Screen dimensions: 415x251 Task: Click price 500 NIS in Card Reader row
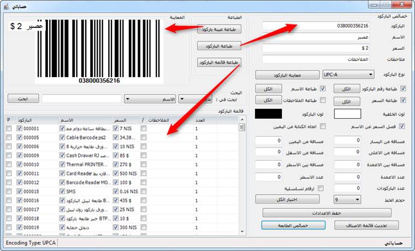128,173
